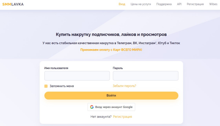Viewport: 220px width, 126px height.
Task: Enable the Запомнить меня checkbox
Action: (x=46, y=86)
